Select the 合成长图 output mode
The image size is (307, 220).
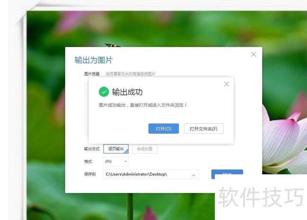[x=145, y=149]
